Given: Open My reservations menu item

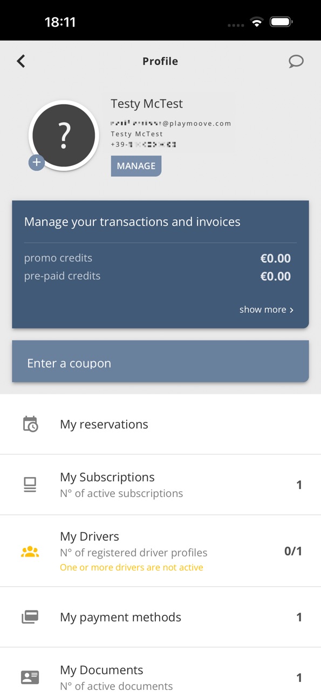Looking at the screenshot, I should [160, 424].
